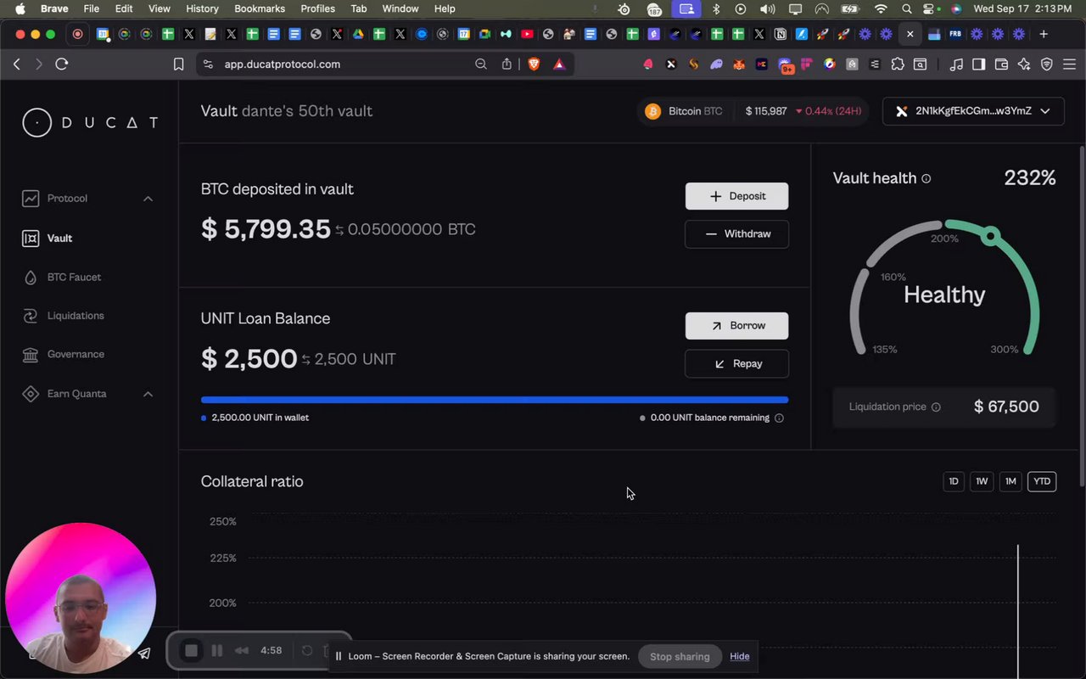1086x679 pixels.
Task: Click the Wi-Fi menu bar icon
Action: (x=882, y=8)
